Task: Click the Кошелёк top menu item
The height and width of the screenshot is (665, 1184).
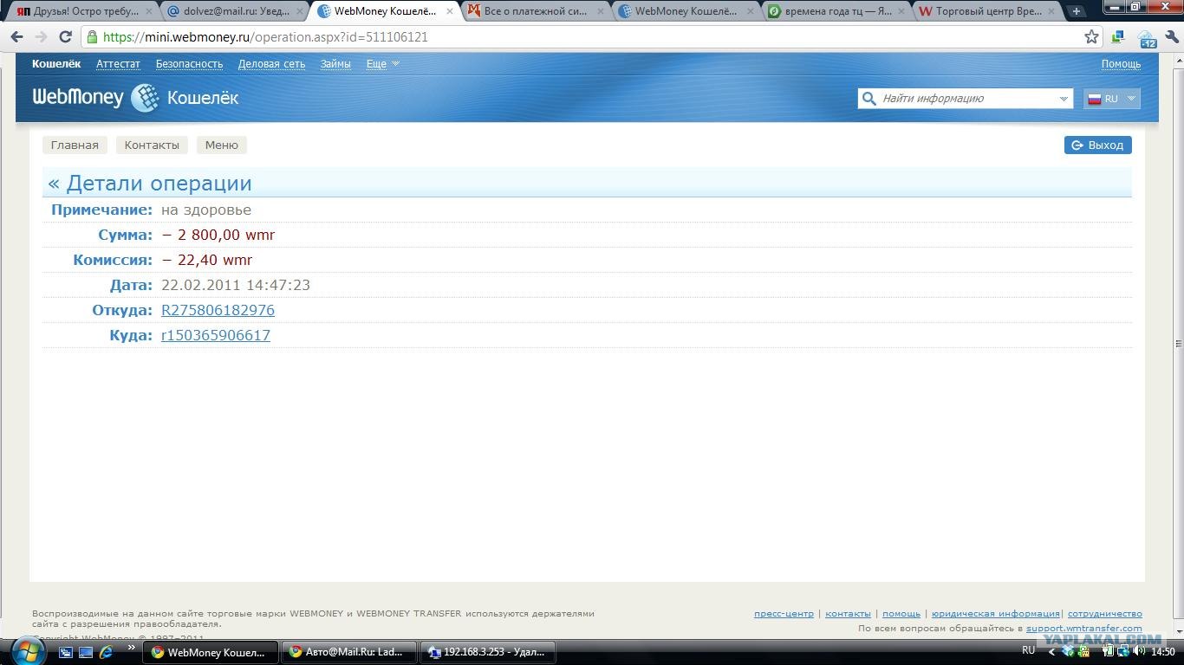Action: [56, 64]
